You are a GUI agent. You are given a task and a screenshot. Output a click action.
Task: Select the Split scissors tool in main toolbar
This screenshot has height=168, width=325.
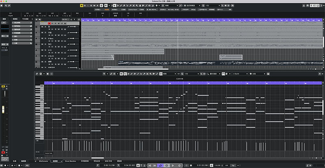tap(127, 6)
